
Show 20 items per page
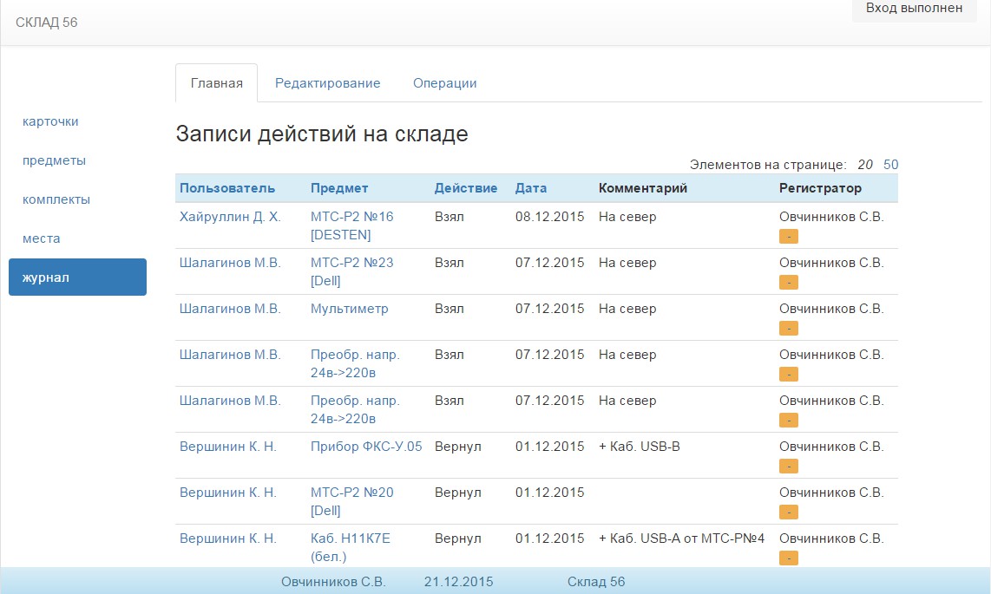tap(865, 165)
